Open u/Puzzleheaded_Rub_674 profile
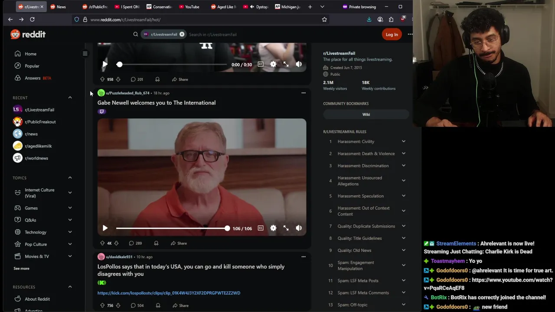 click(x=127, y=93)
